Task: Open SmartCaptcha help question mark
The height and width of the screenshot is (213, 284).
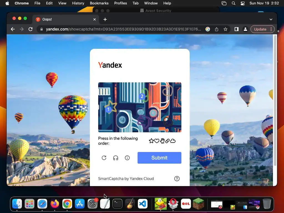Action: [x=177, y=179]
